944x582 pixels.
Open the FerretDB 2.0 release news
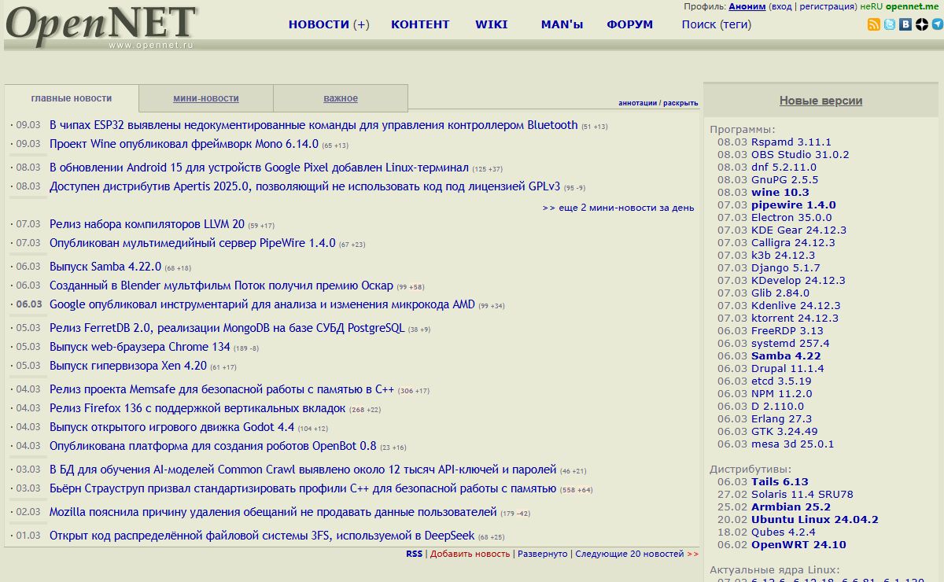(x=227, y=328)
